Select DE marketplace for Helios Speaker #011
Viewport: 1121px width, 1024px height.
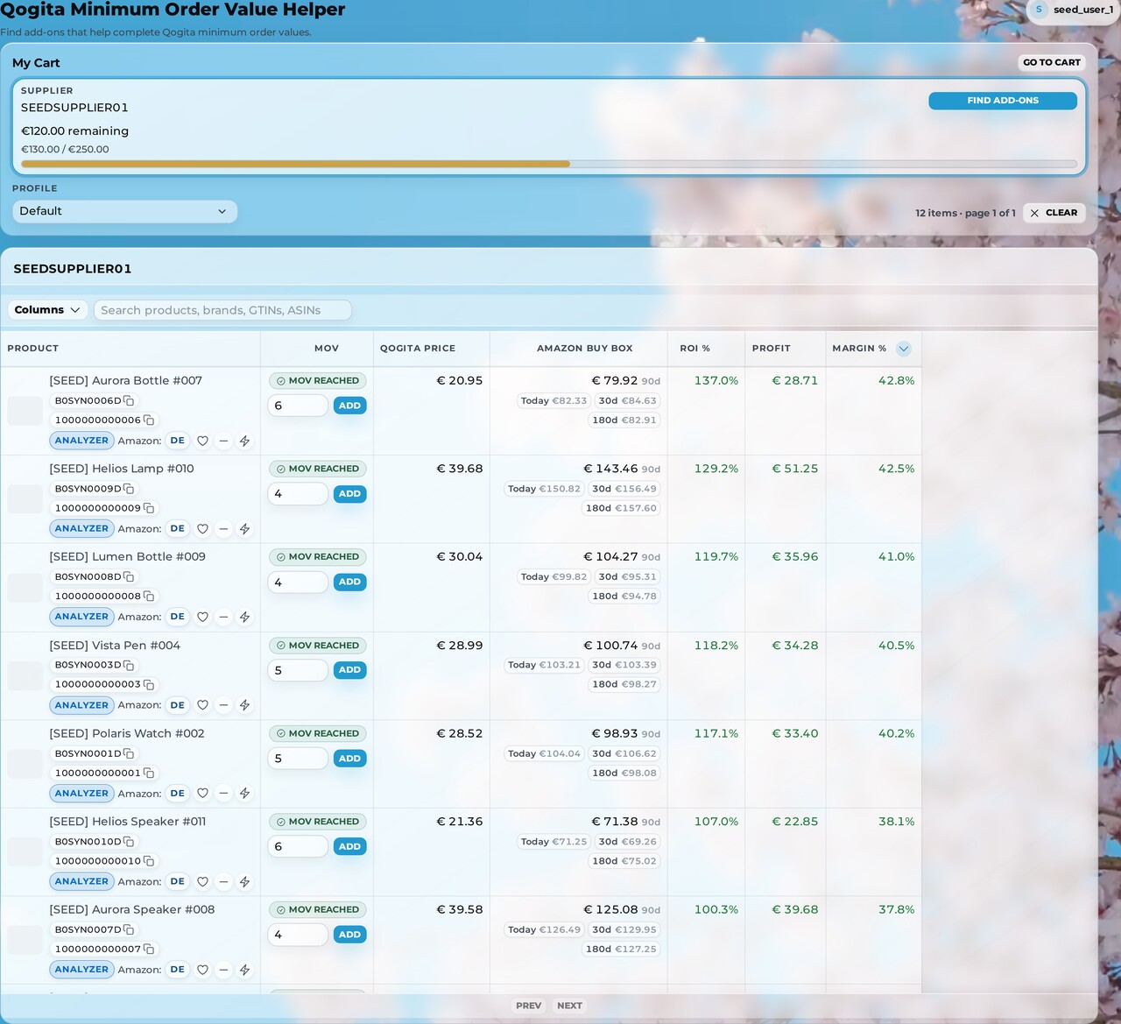178,881
